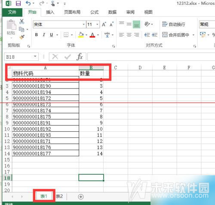The height and width of the screenshot is (205, 215).
Task: Select row 10 header
Action: [7, 129]
